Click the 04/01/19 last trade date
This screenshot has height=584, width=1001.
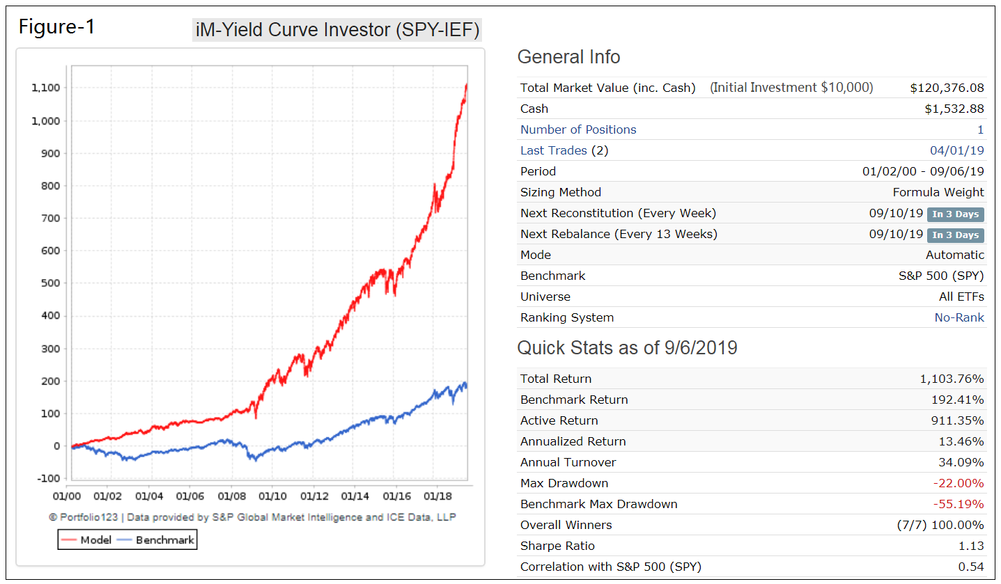[x=957, y=150]
